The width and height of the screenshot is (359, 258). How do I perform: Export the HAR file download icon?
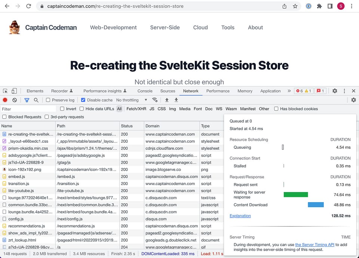pyautogui.click(x=176, y=100)
